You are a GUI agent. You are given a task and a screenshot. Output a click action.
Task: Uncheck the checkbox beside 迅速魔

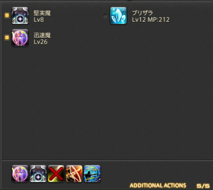tap(7, 37)
